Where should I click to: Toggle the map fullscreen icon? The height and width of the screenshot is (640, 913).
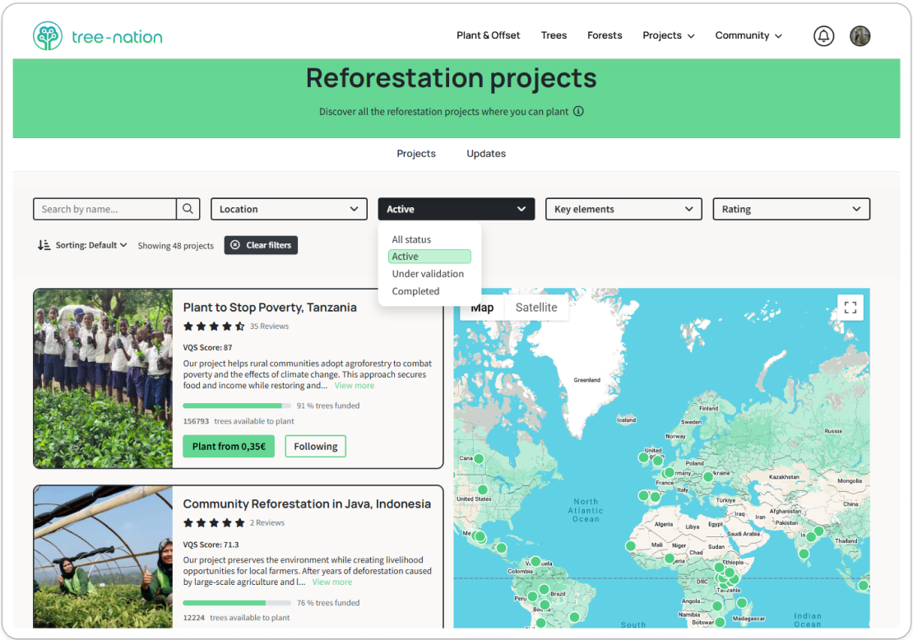pyautogui.click(x=850, y=308)
